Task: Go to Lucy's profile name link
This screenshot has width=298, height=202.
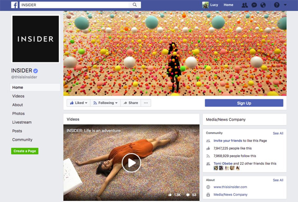Action: click(x=214, y=5)
